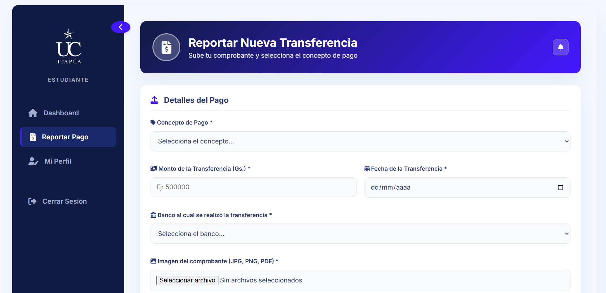Click Cerrar Sesión to log out
606x293 pixels.
click(64, 201)
